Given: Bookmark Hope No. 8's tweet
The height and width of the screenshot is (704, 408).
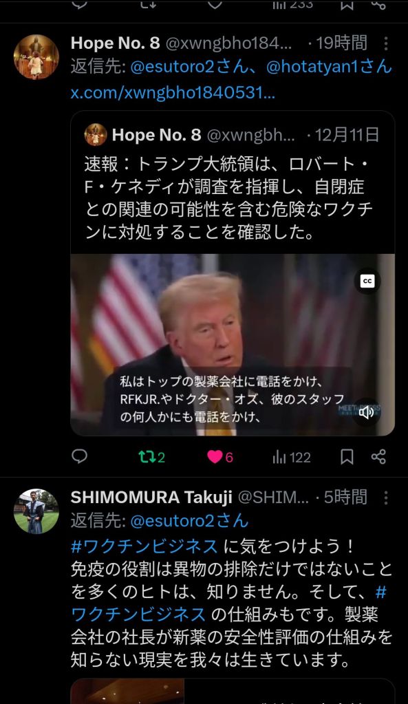Looking at the screenshot, I should coord(347,457).
